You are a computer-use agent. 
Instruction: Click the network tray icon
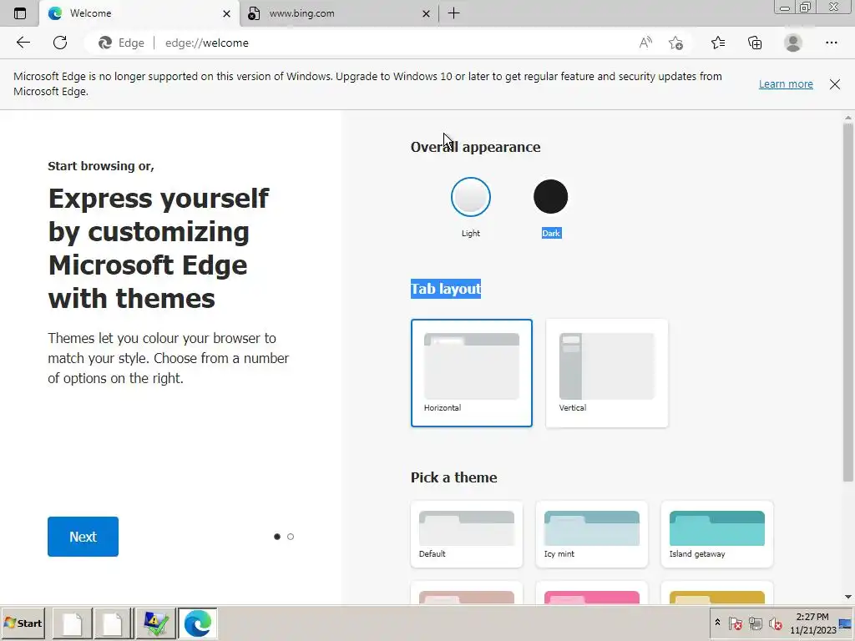[x=755, y=623]
